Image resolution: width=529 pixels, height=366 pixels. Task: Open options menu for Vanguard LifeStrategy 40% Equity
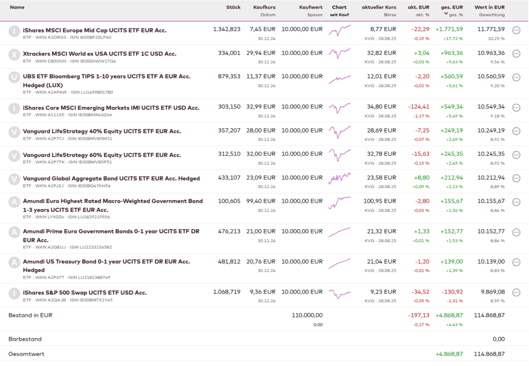(x=516, y=131)
